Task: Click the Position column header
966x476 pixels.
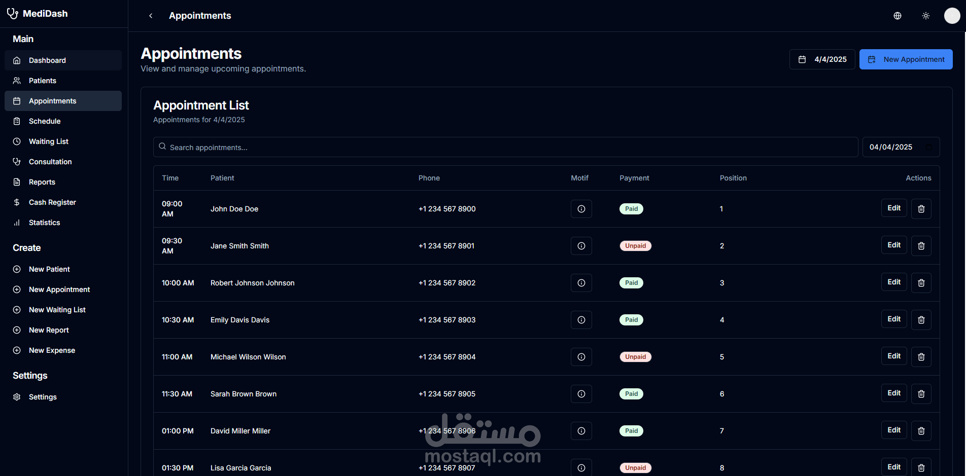Action: 733,178
